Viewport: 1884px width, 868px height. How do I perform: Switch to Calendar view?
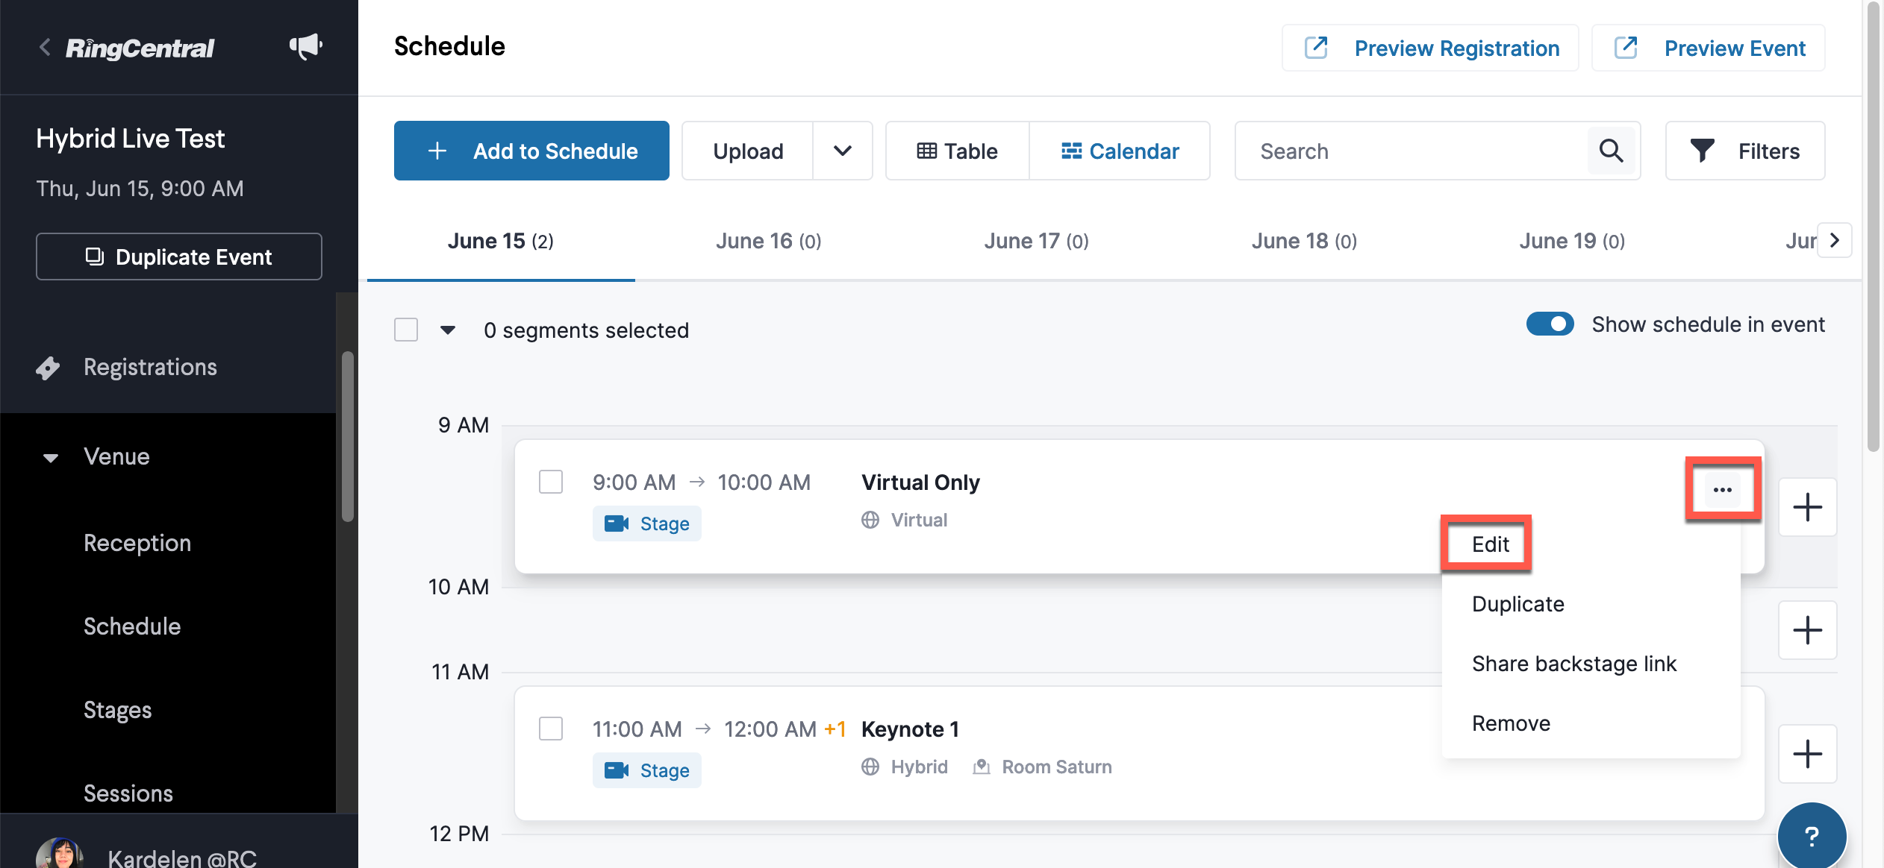pos(1120,151)
